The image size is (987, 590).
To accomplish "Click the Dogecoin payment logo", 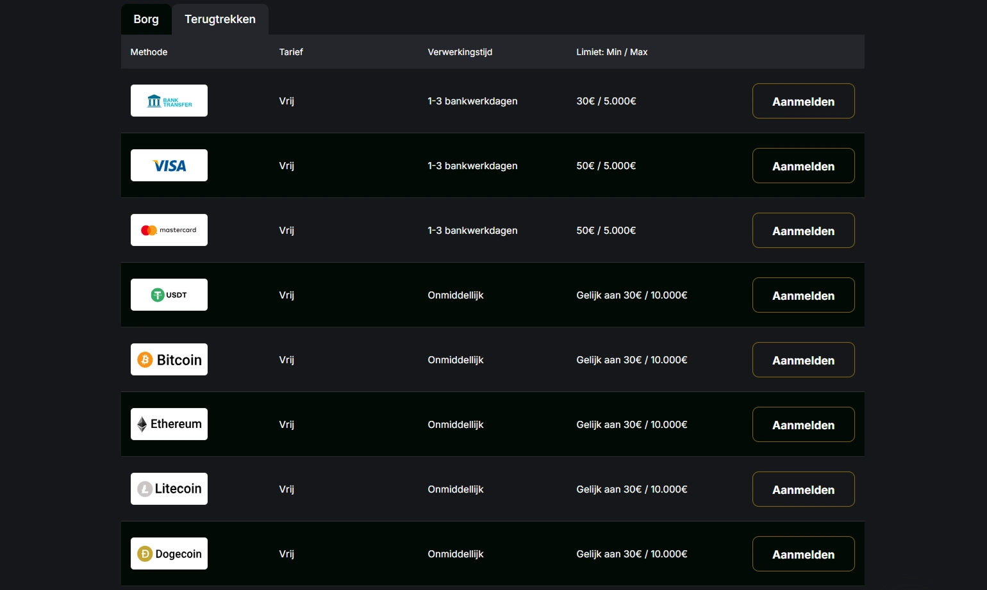I will [x=169, y=553].
